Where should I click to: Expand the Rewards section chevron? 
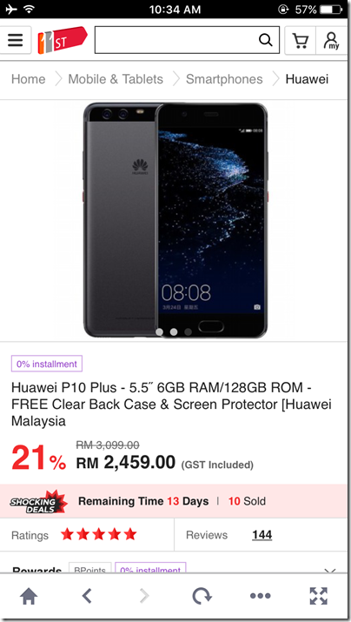[330, 571]
